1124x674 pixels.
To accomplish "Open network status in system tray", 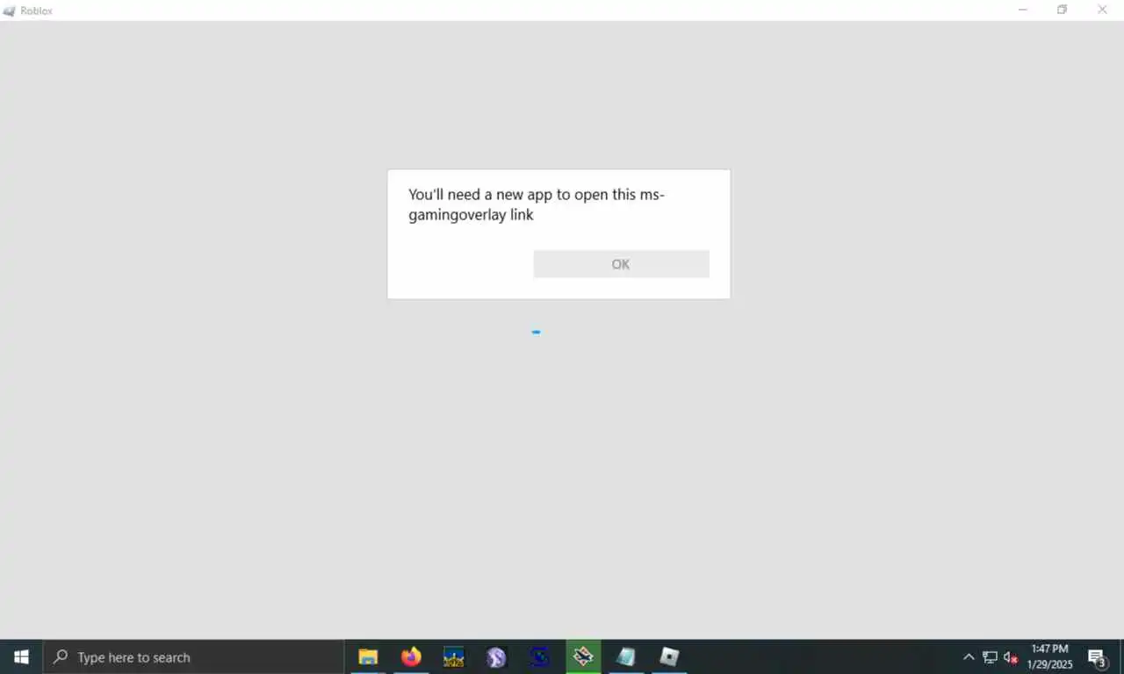I will click(990, 656).
